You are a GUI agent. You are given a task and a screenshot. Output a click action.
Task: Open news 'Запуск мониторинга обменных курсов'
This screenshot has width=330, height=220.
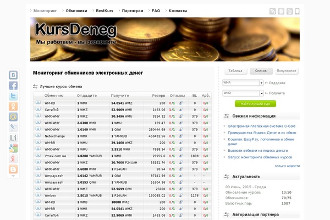click(x=260, y=157)
